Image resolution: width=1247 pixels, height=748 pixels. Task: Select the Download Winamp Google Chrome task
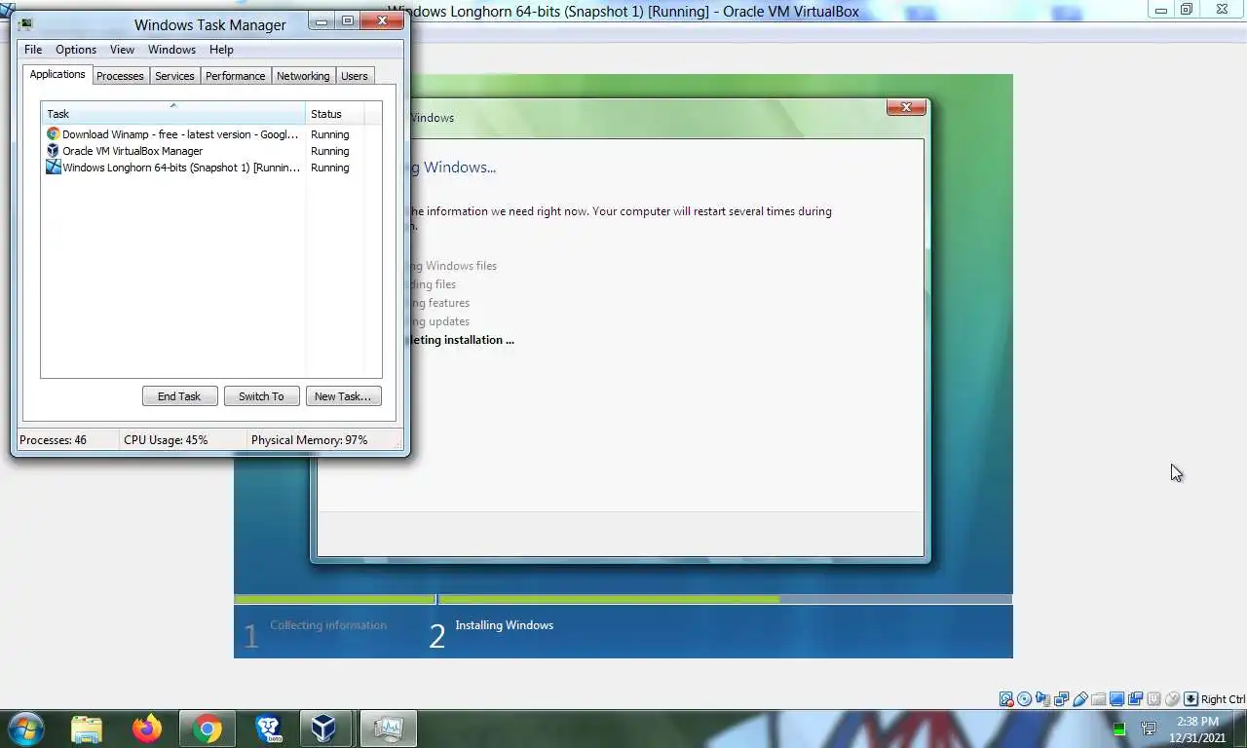(210, 134)
